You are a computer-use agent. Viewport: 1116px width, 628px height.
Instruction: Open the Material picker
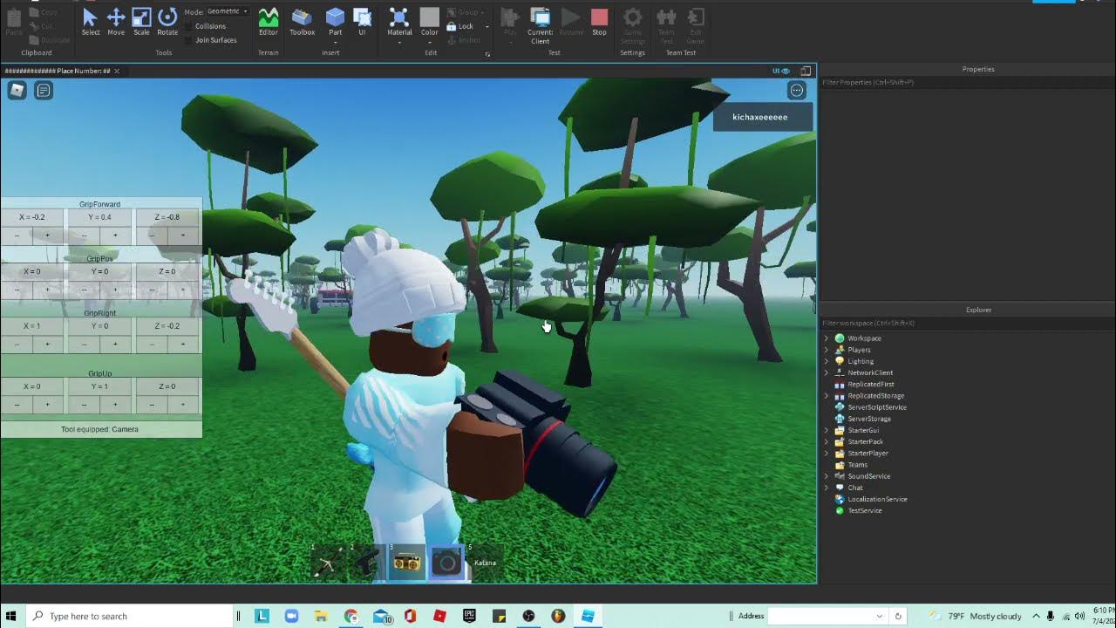click(x=399, y=22)
